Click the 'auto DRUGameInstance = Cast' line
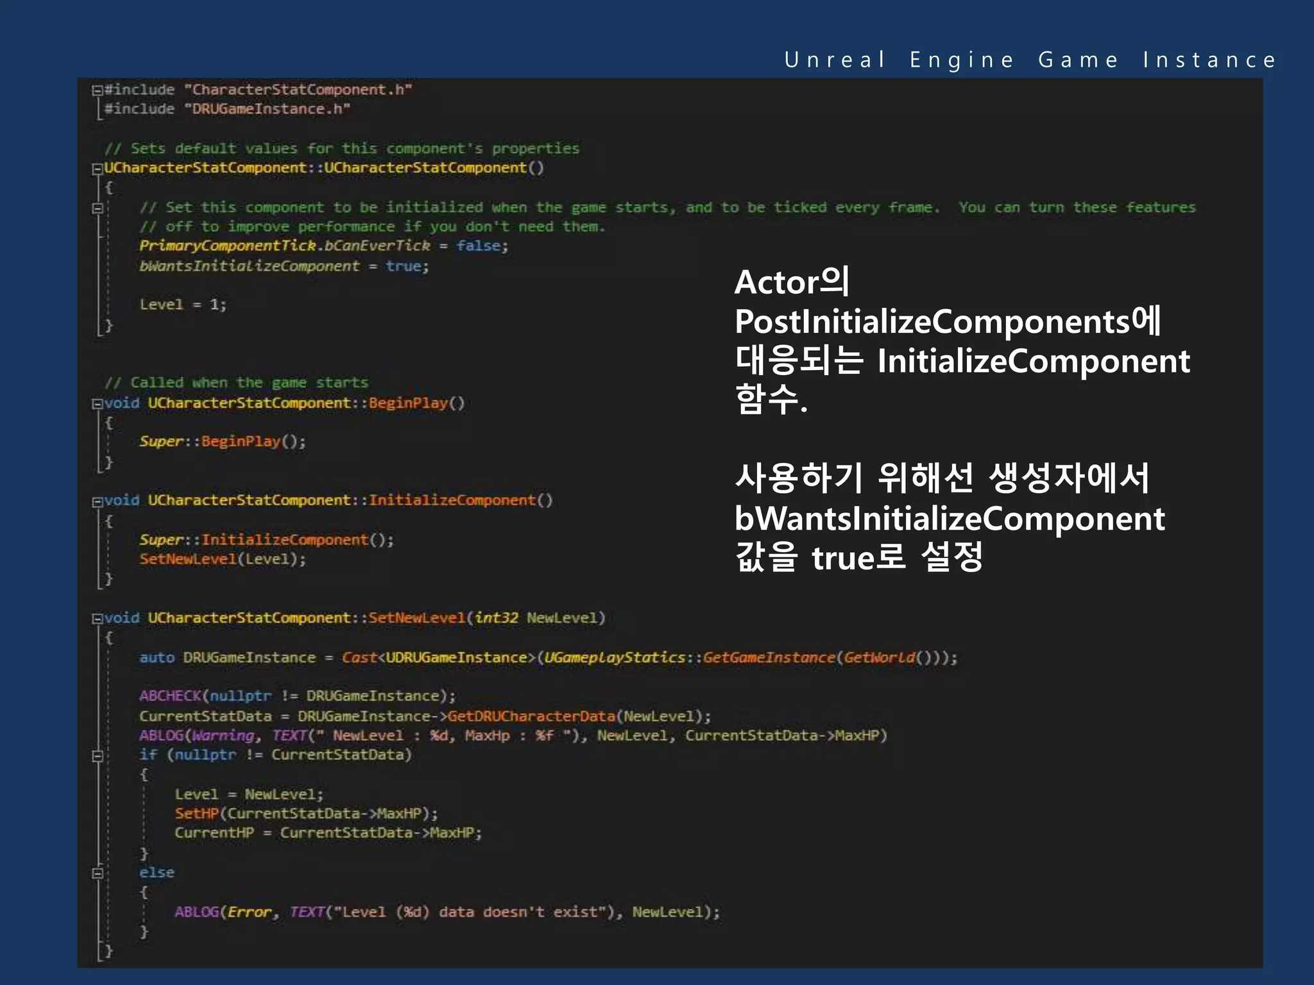The image size is (1314, 985). tap(549, 658)
